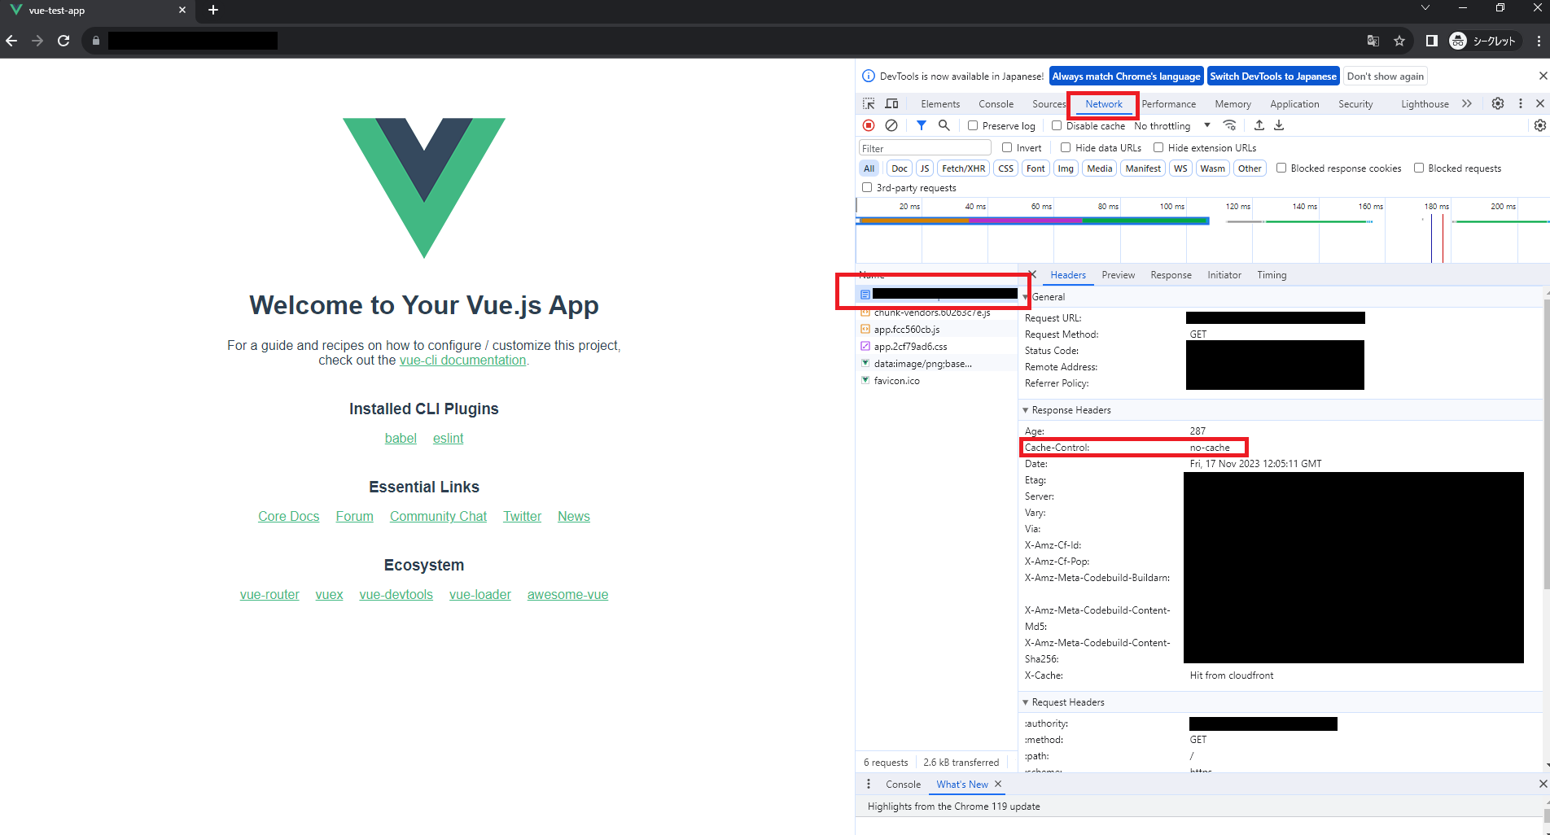Check 3rd-party requests
Screen dimensions: 1550x835
coord(867,187)
